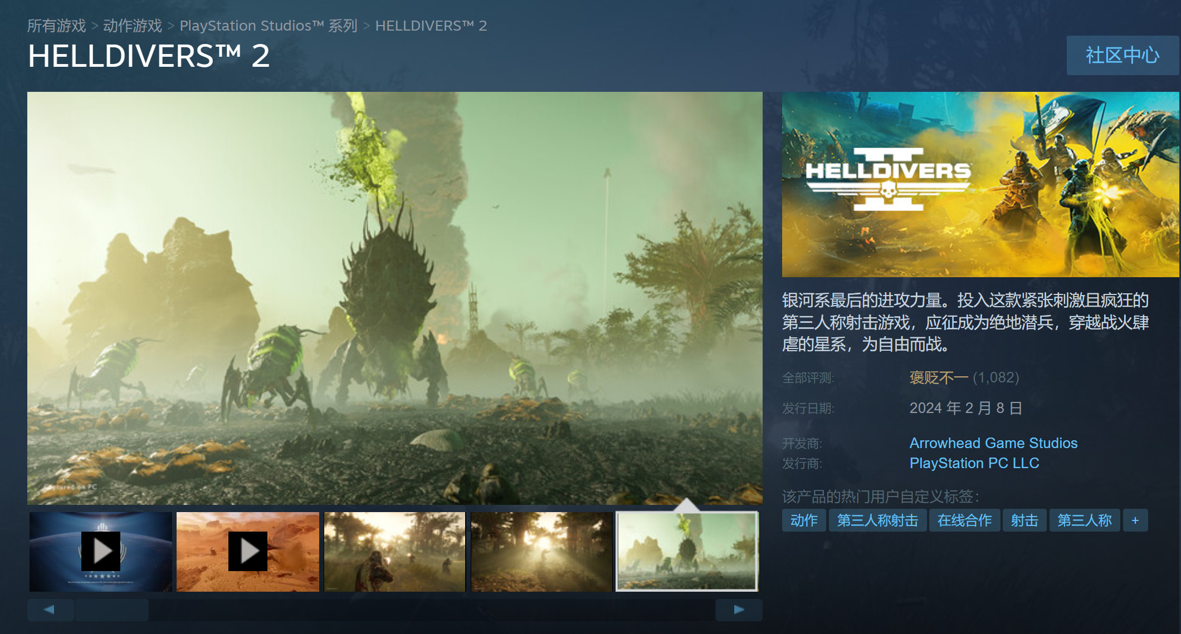Select the 第三人称 tag
The image size is (1181, 634).
tap(1085, 520)
